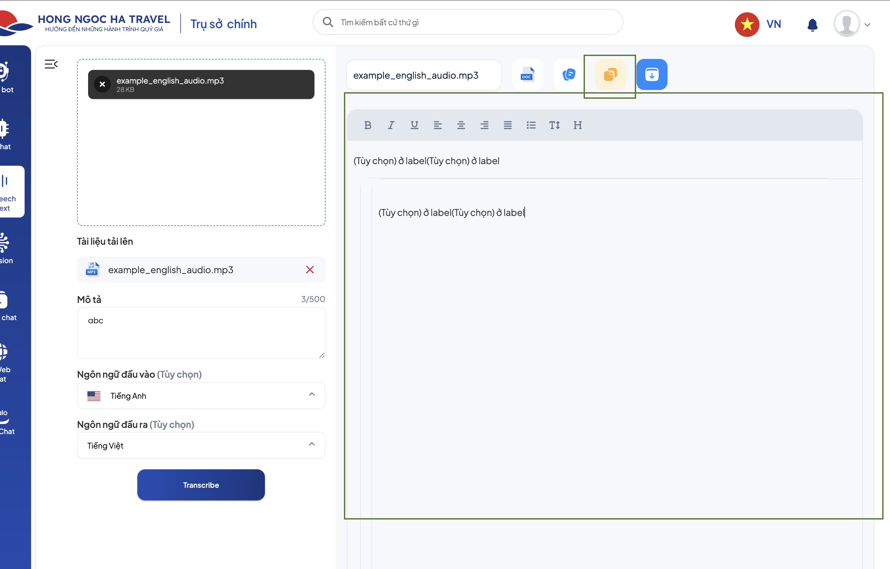The image size is (890, 569).
Task: Dismiss the file chip in the upload zone
Action: click(x=102, y=84)
